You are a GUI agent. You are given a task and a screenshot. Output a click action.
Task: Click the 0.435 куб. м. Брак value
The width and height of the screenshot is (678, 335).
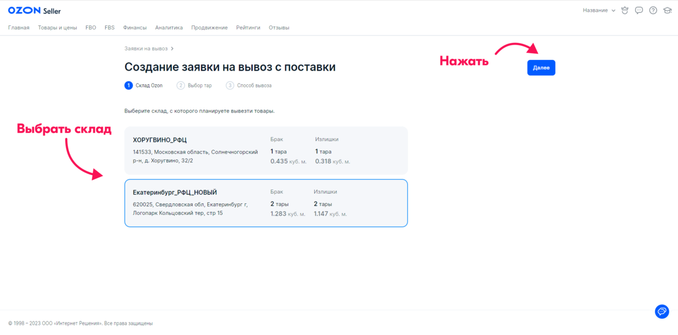tap(288, 161)
